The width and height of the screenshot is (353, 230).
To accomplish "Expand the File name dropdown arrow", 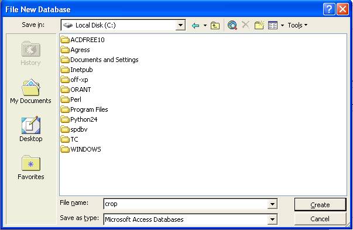I will (272, 204).
